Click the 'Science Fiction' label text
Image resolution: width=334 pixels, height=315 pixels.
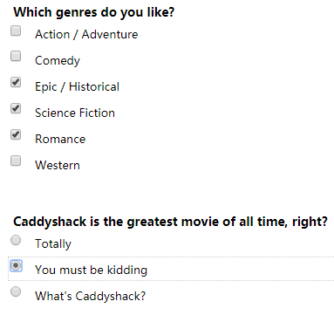click(x=75, y=113)
